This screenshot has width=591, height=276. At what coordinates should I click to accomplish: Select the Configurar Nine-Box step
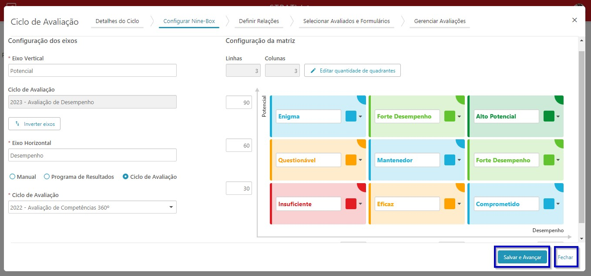click(189, 21)
